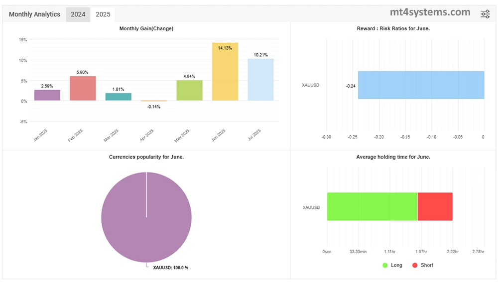Viewport: 498px width, 282px height.
Task: Click the green Long holding time bar
Action: click(x=372, y=206)
